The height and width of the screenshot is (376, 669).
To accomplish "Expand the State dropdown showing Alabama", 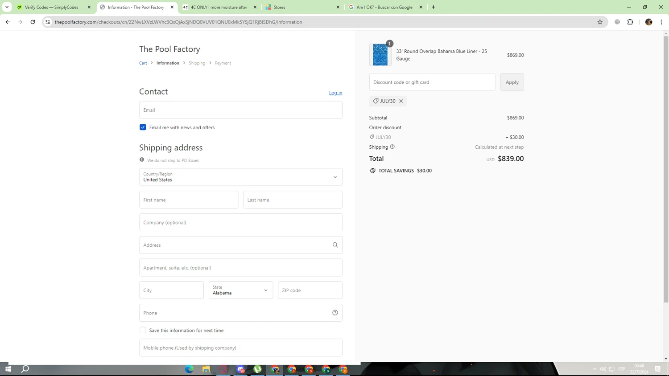I will tap(240, 290).
